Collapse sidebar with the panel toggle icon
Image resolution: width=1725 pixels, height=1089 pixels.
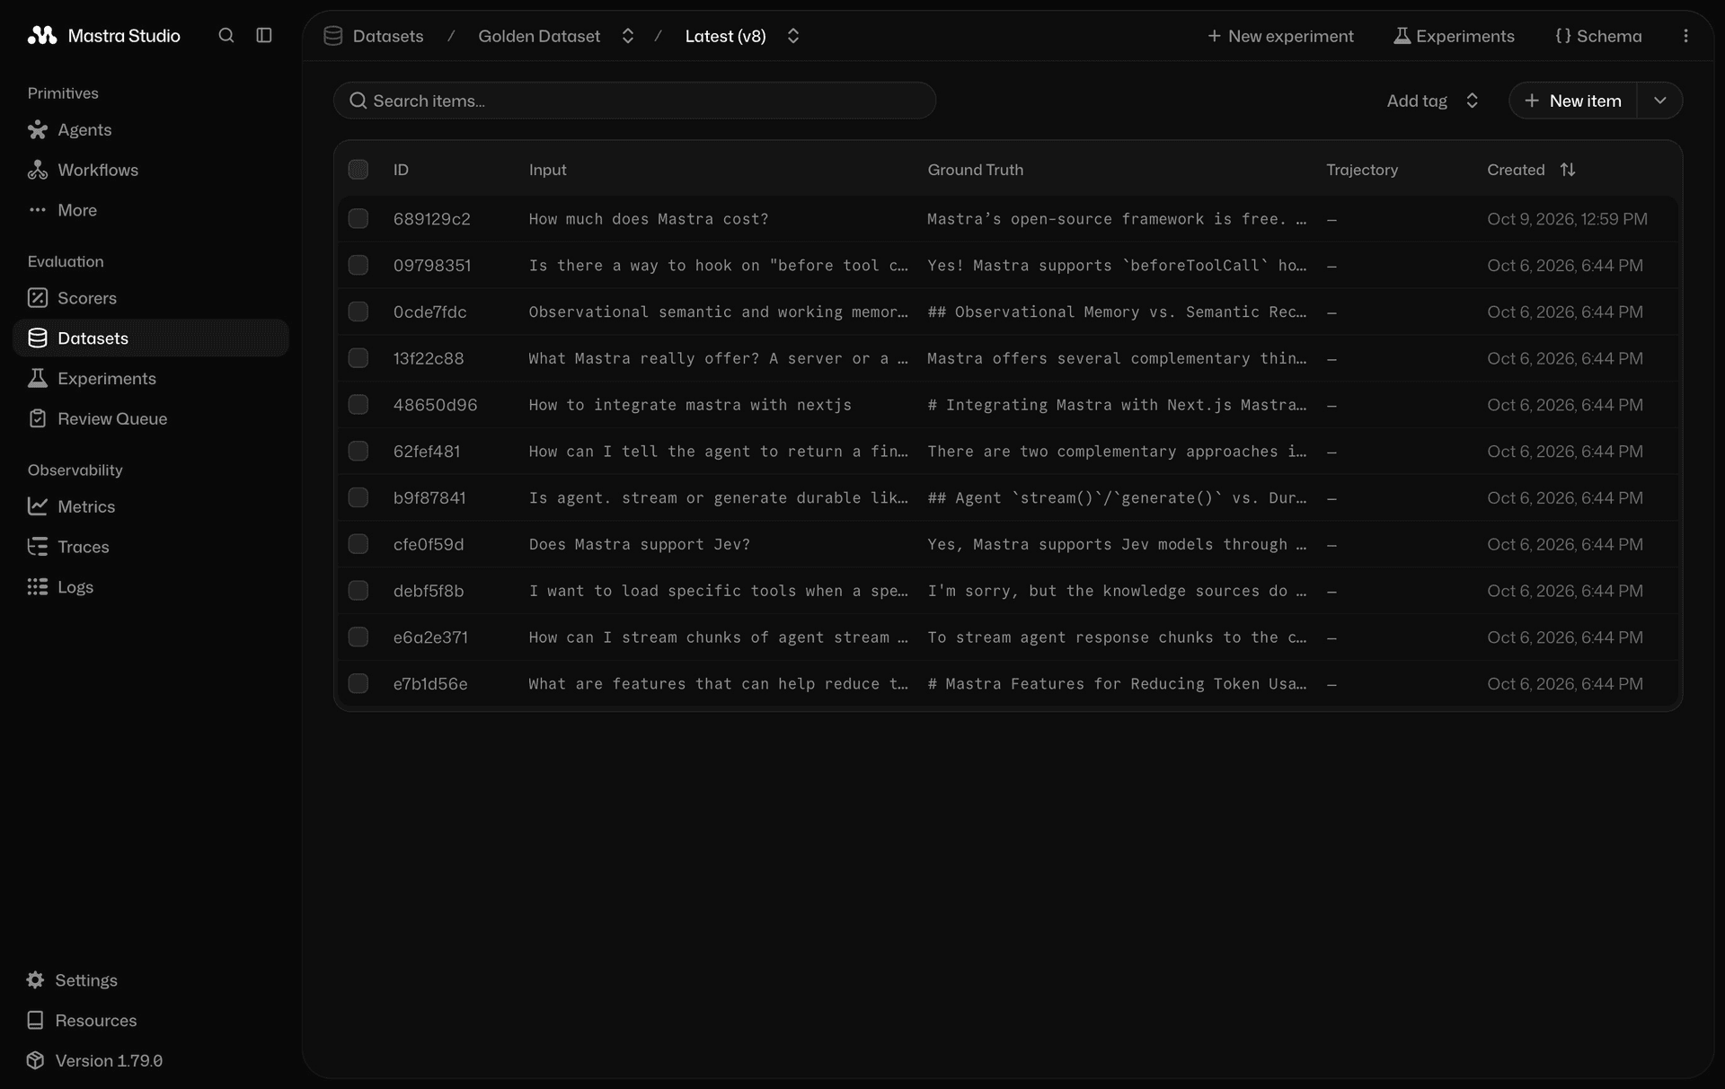point(264,35)
